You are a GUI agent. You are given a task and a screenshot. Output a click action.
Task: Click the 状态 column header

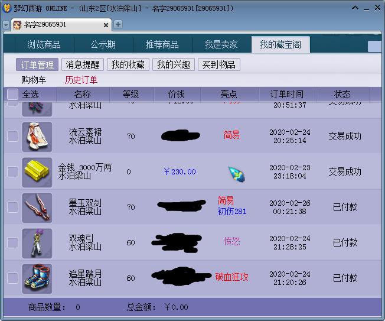(342, 95)
